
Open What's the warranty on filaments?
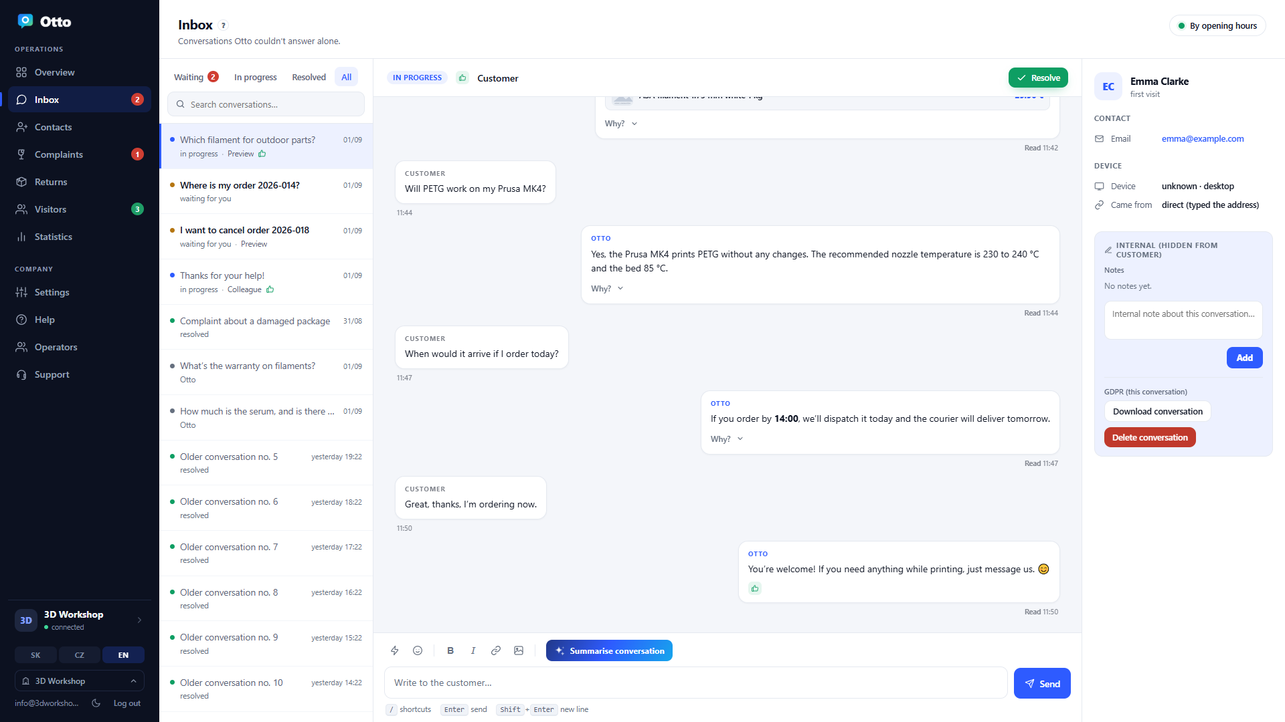pyautogui.click(x=266, y=372)
